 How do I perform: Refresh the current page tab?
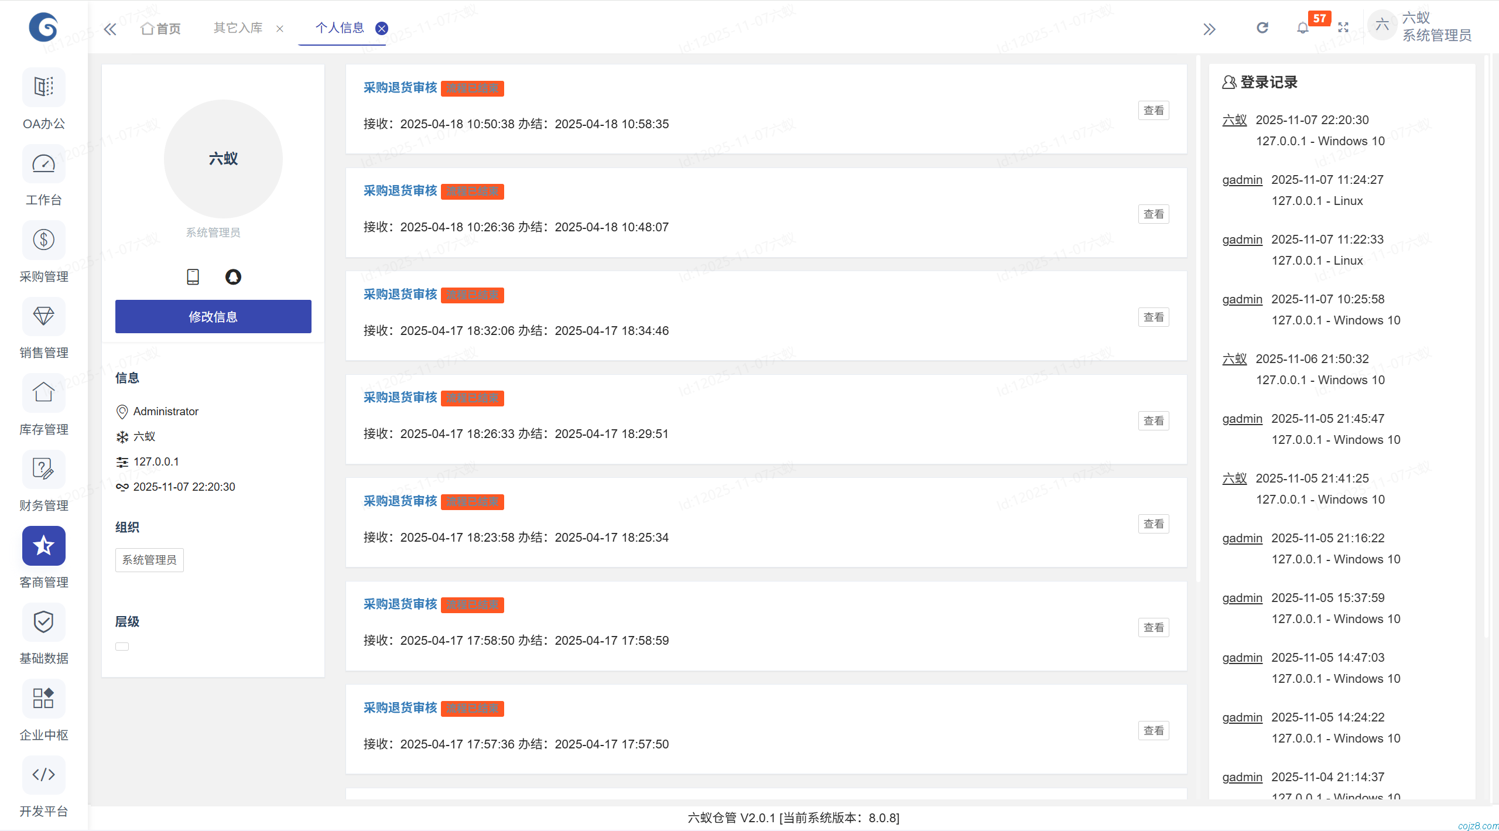point(1262,28)
